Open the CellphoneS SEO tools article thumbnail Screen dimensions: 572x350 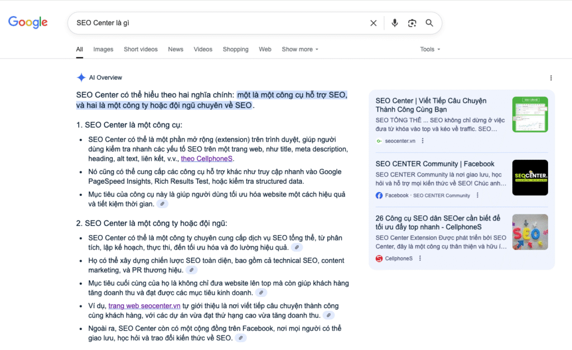click(530, 232)
